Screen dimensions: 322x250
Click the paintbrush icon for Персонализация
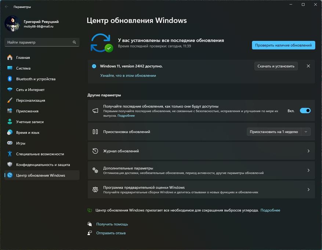pyautogui.click(x=10, y=100)
